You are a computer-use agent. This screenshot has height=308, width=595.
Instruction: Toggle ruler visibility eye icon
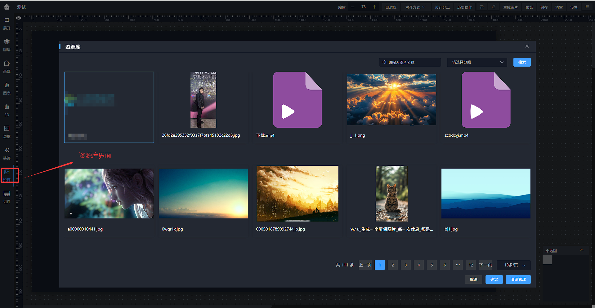[19, 18]
